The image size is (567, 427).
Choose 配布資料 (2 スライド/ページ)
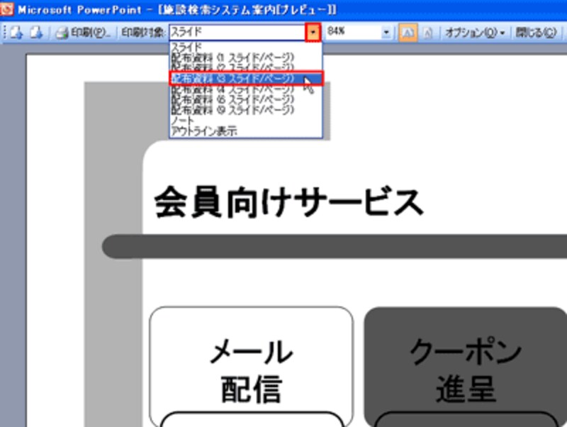click(x=245, y=67)
